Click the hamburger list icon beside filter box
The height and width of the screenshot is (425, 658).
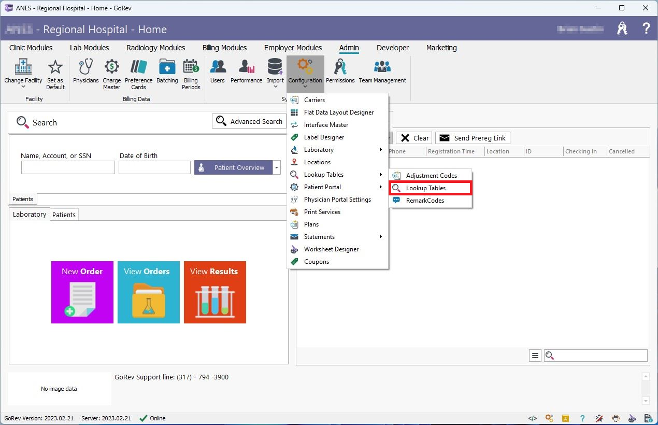pyautogui.click(x=535, y=356)
